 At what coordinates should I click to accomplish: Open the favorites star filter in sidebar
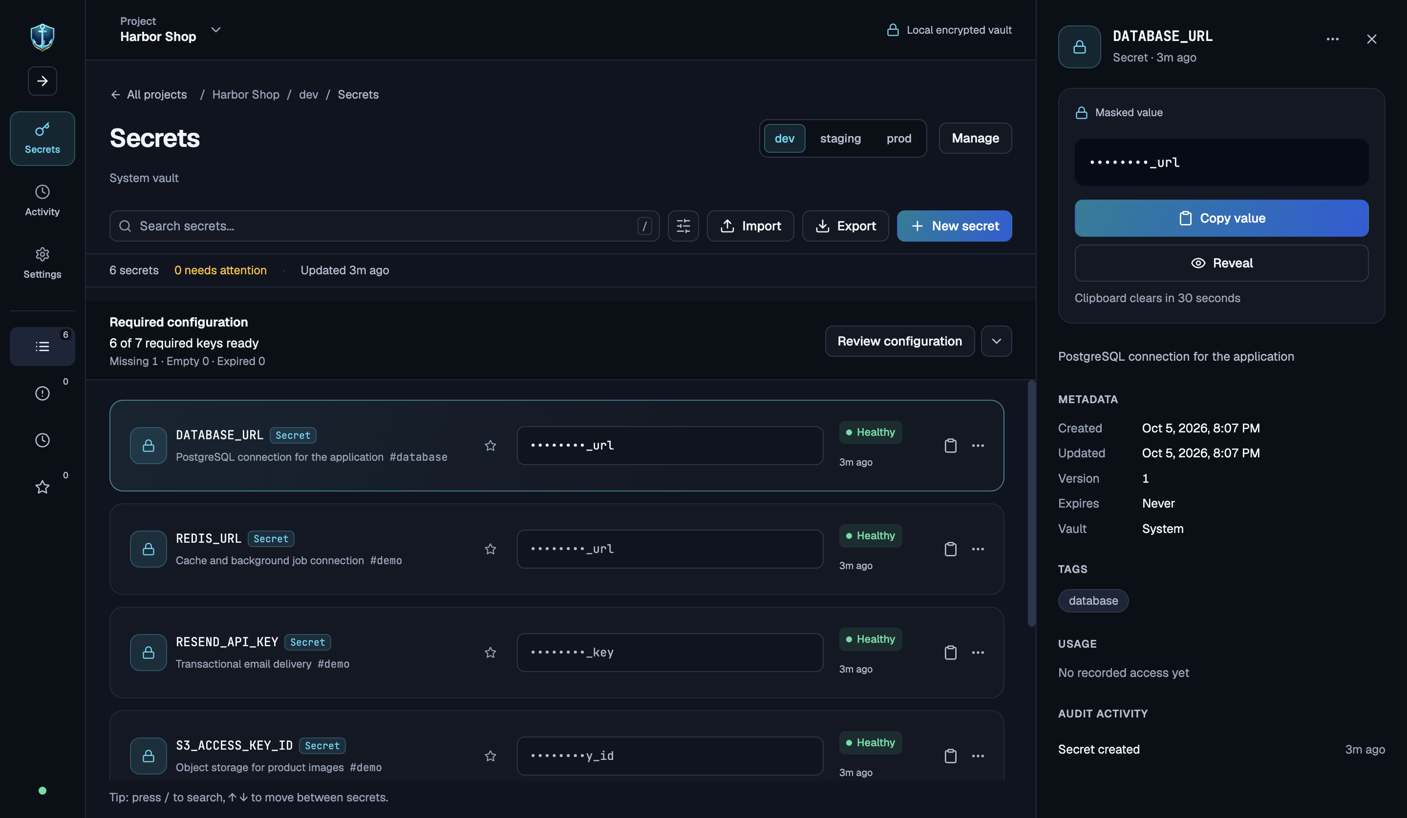click(43, 487)
